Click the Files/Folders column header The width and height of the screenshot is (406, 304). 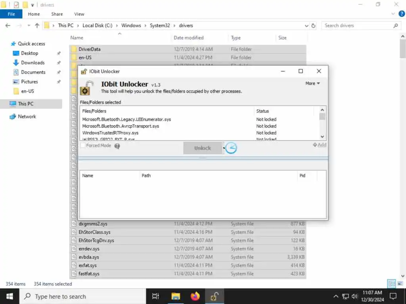(x=94, y=111)
